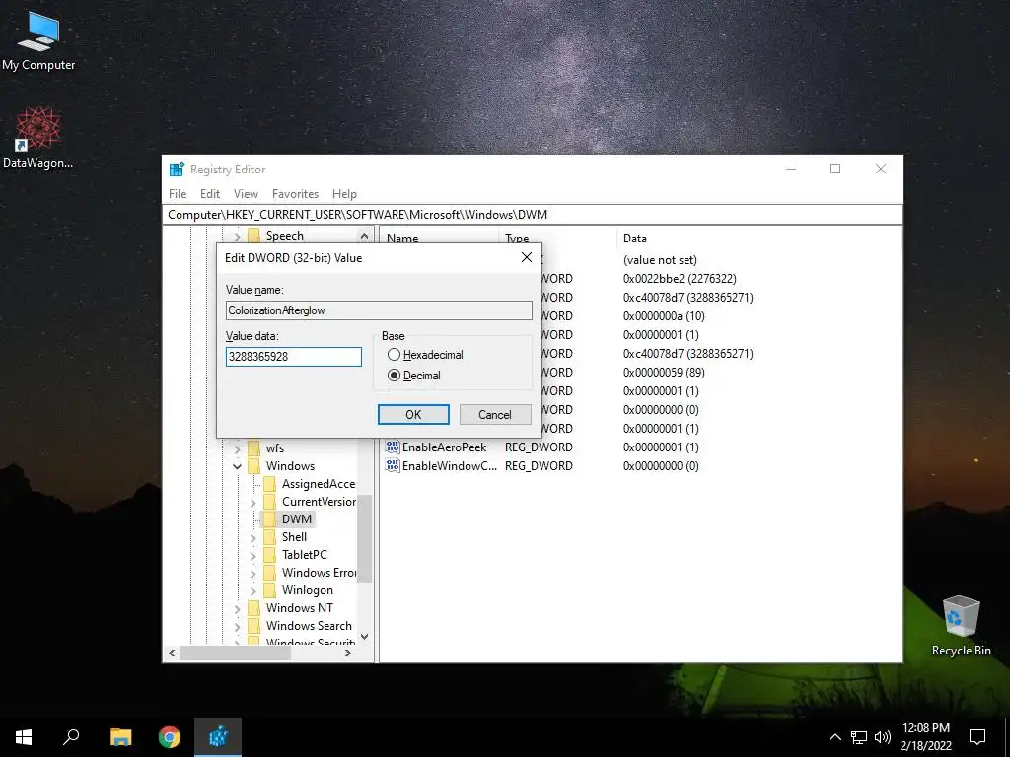Expand the TabletPC tree node
This screenshot has width=1010, height=757.
click(x=253, y=555)
